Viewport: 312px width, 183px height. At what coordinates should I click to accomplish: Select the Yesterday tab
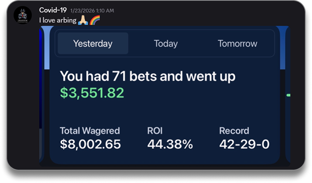tap(93, 43)
